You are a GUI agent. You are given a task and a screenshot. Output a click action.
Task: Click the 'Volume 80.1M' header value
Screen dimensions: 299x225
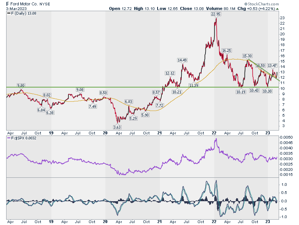click(x=220, y=8)
